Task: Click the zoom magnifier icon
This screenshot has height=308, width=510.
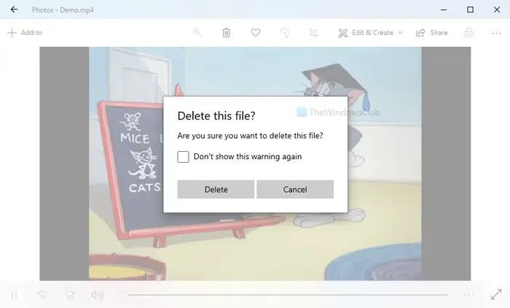Action: coord(197,33)
